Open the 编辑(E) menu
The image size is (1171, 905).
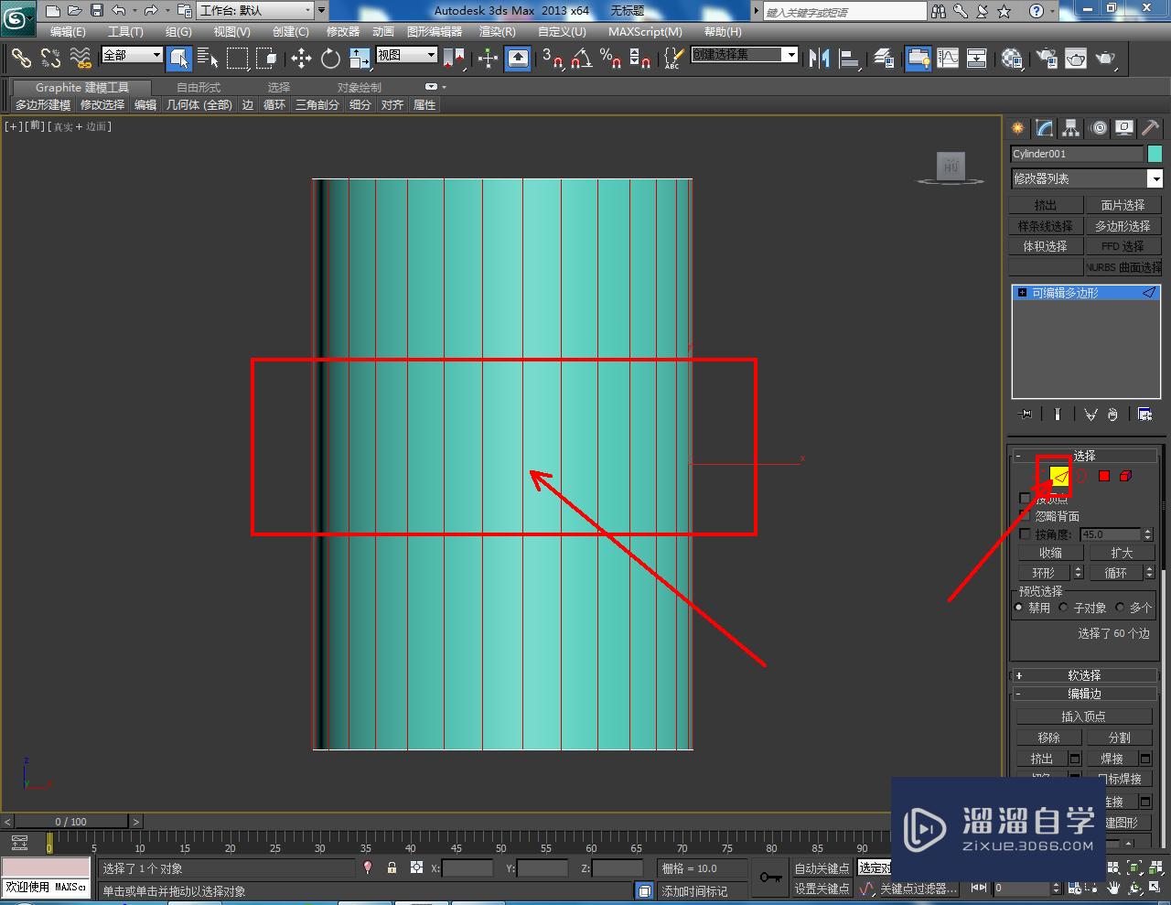68,31
